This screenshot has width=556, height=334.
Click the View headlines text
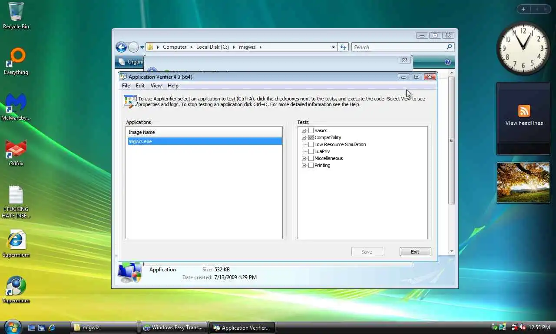coord(524,123)
